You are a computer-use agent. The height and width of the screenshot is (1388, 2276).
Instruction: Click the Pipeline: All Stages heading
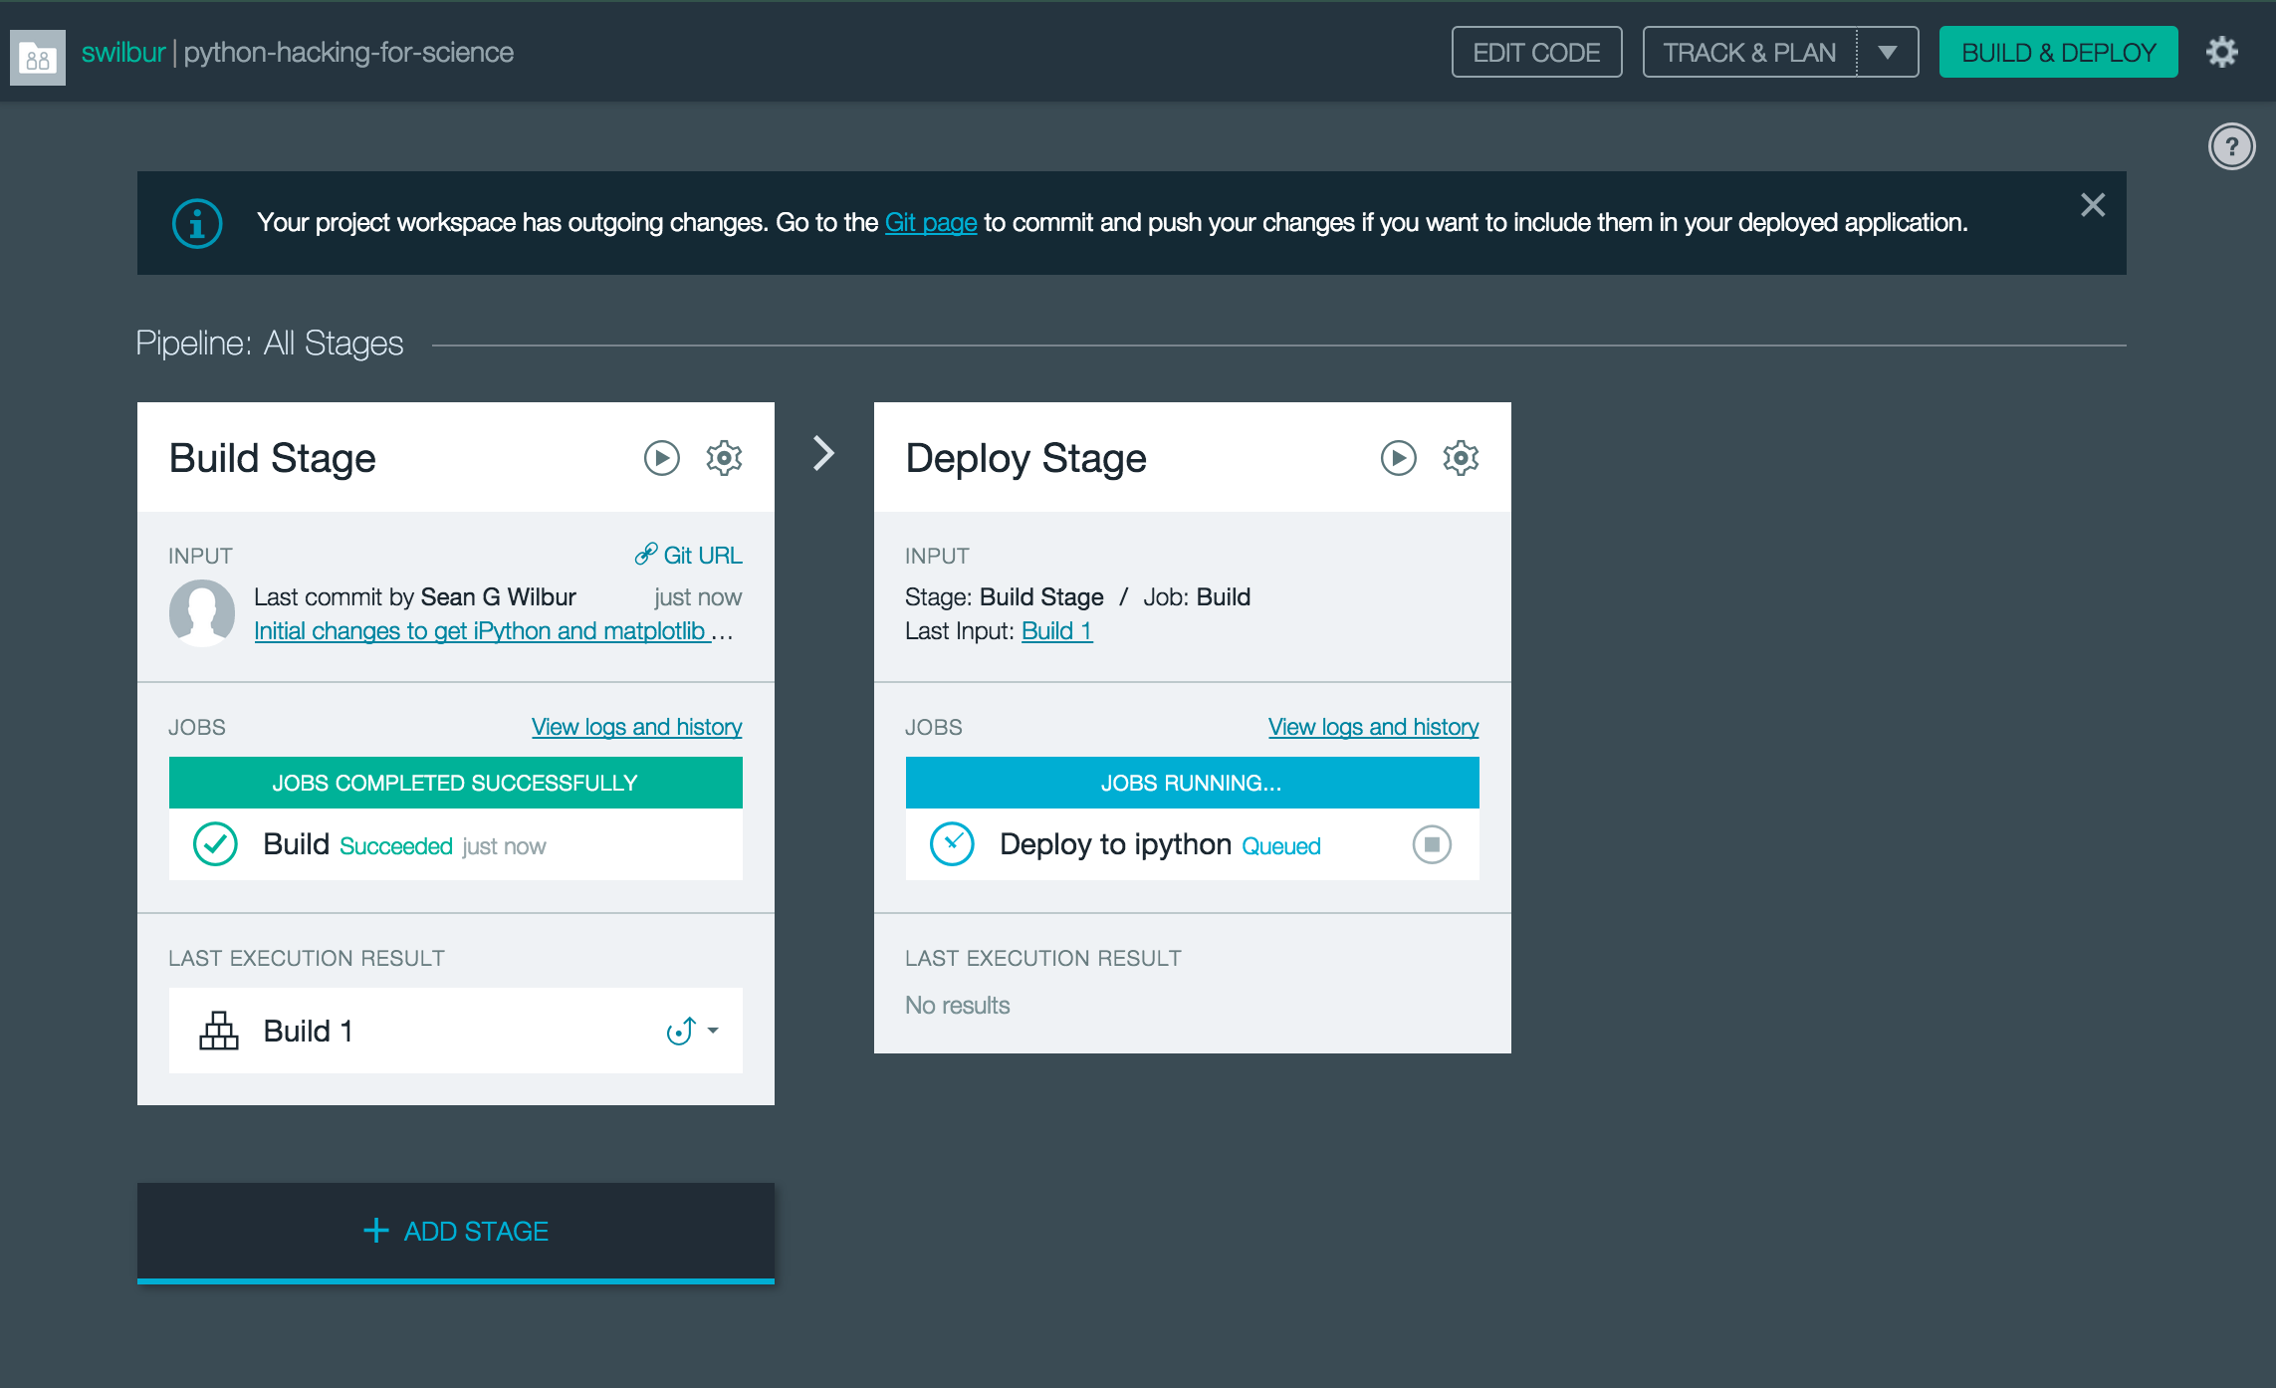[270, 344]
